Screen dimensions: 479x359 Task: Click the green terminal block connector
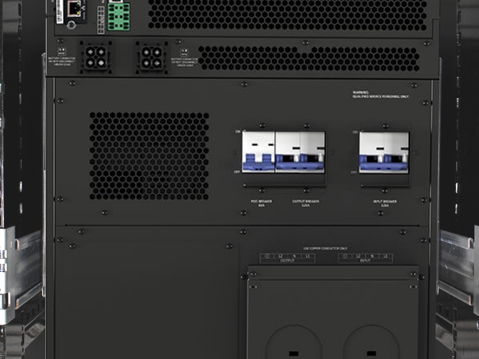click(118, 18)
